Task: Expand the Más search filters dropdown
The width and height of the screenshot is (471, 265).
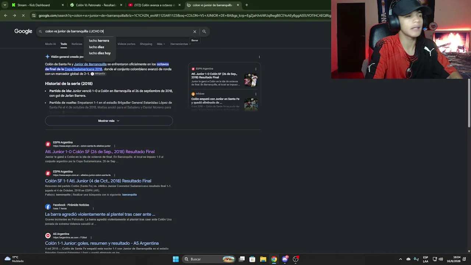Action: [x=160, y=44]
